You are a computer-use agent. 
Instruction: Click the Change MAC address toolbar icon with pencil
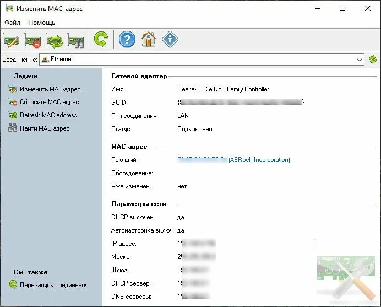pos(12,41)
